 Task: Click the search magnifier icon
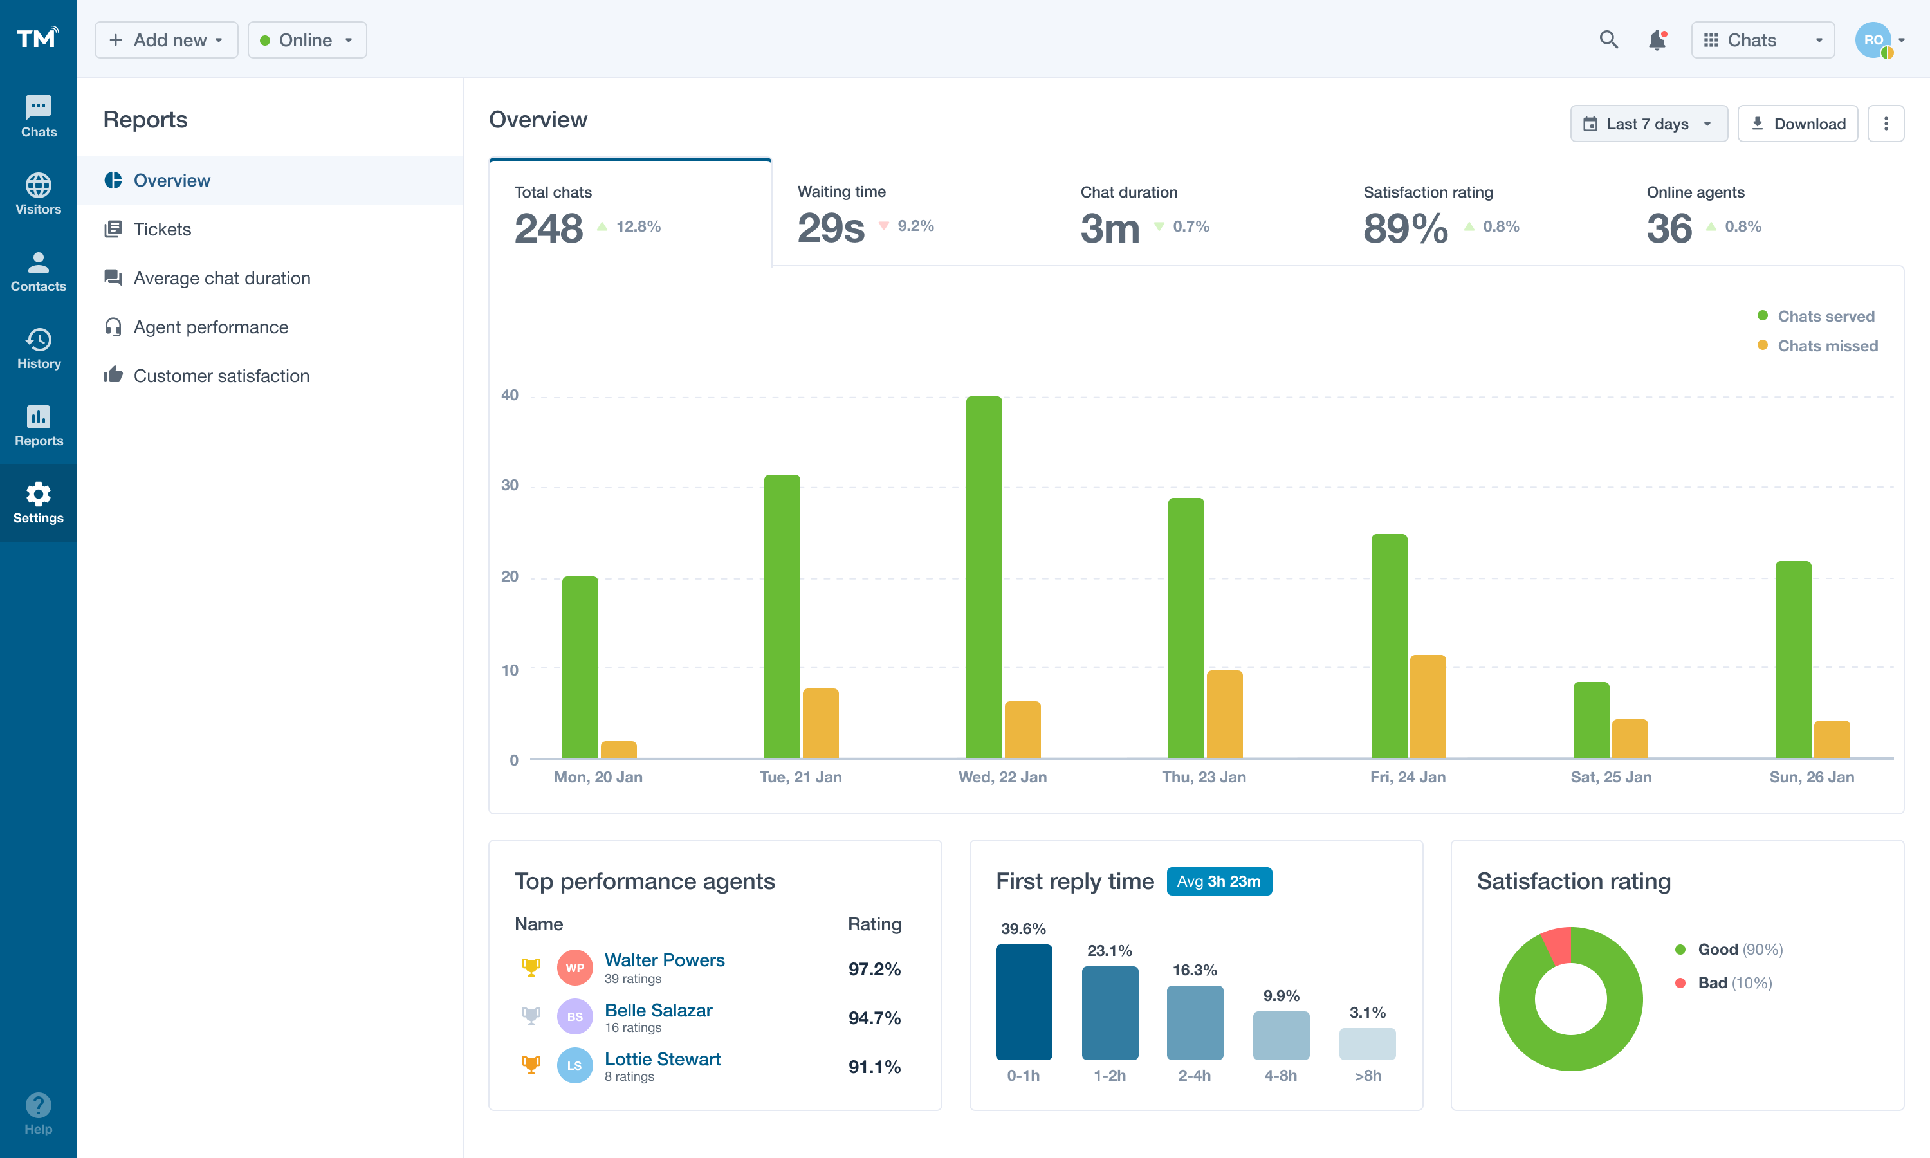coord(1608,40)
